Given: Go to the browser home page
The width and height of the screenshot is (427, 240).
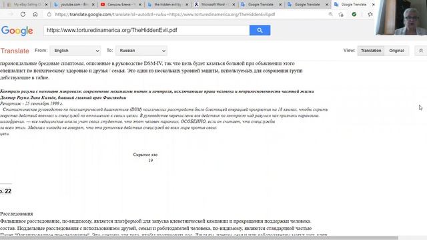Looking at the screenshot, I should [x=35, y=15].
